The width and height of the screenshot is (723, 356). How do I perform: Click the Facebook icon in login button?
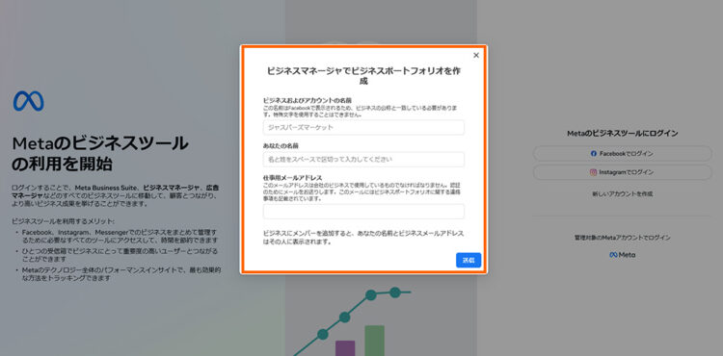tap(594, 154)
